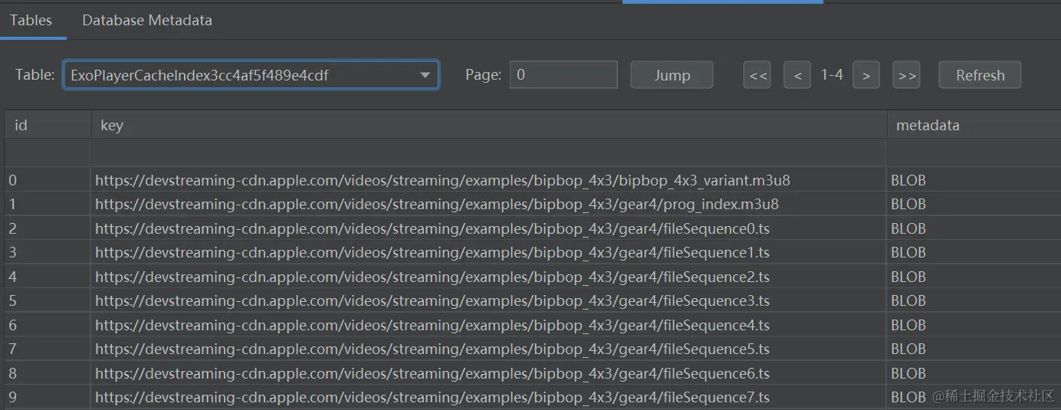Select the fileSequence6.ts key cell
The width and height of the screenshot is (1061, 410).
tap(489, 373)
